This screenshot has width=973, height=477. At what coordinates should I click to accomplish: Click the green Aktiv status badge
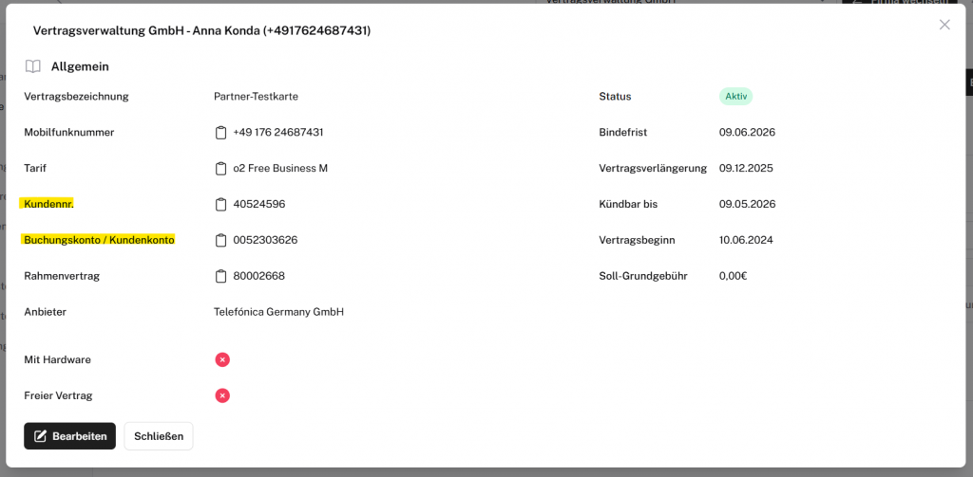735,97
